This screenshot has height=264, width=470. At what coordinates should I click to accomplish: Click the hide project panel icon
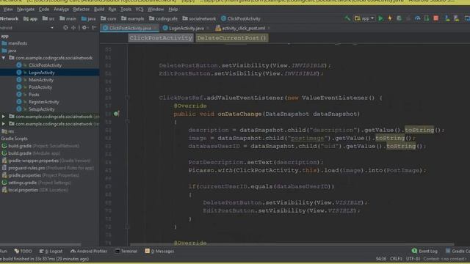94,28
